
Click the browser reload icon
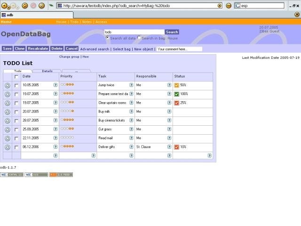(25, 6)
